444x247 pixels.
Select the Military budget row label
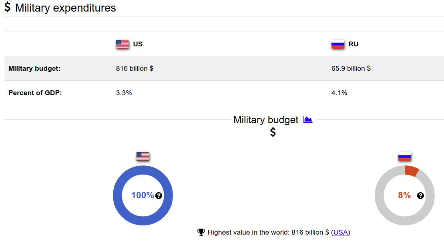click(x=34, y=68)
